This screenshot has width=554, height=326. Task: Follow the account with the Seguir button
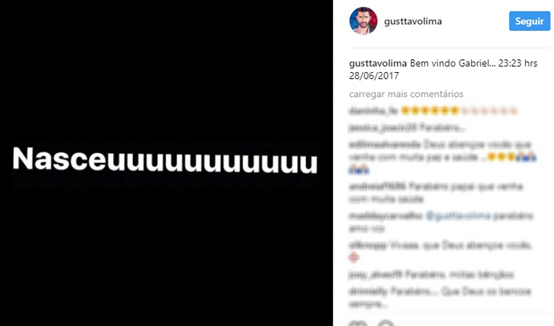(x=529, y=21)
